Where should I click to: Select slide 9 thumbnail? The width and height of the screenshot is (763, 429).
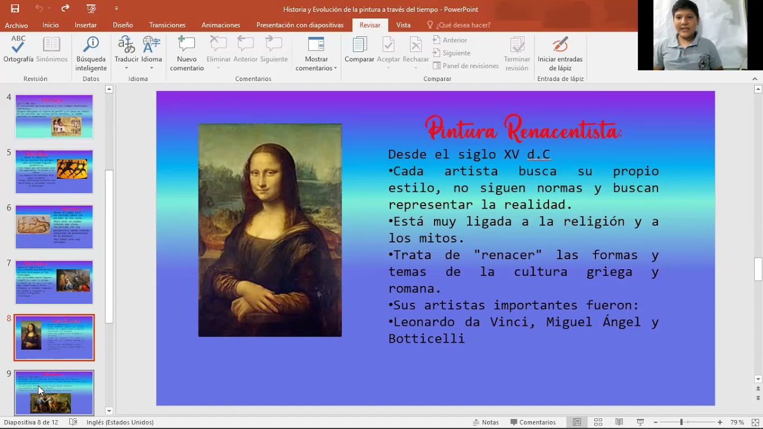coord(54,392)
